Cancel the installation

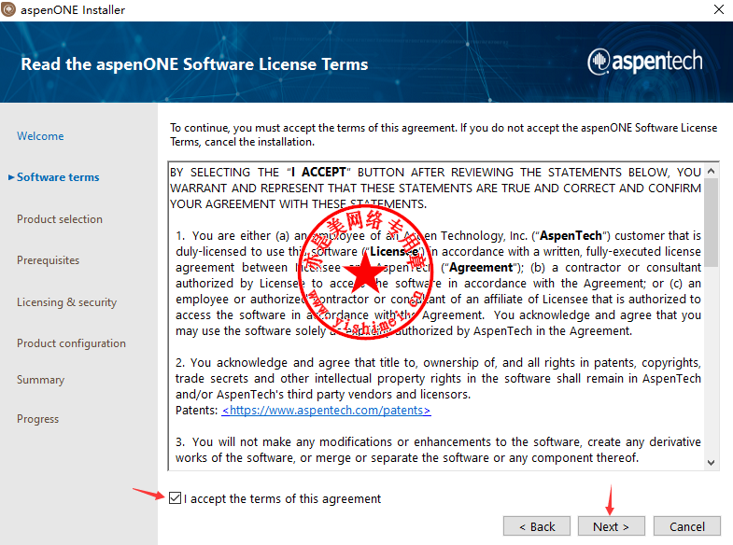(x=686, y=526)
